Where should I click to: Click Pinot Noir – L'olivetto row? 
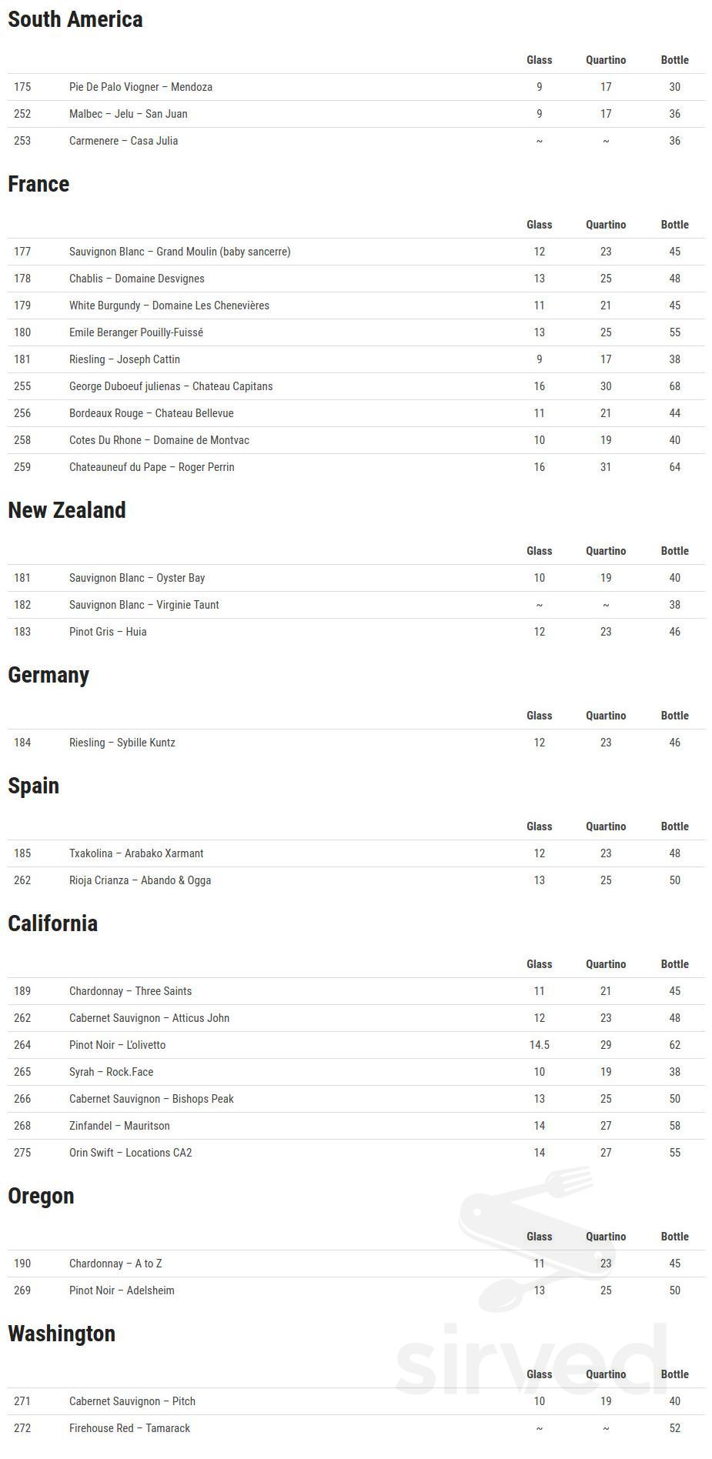pos(118,1045)
